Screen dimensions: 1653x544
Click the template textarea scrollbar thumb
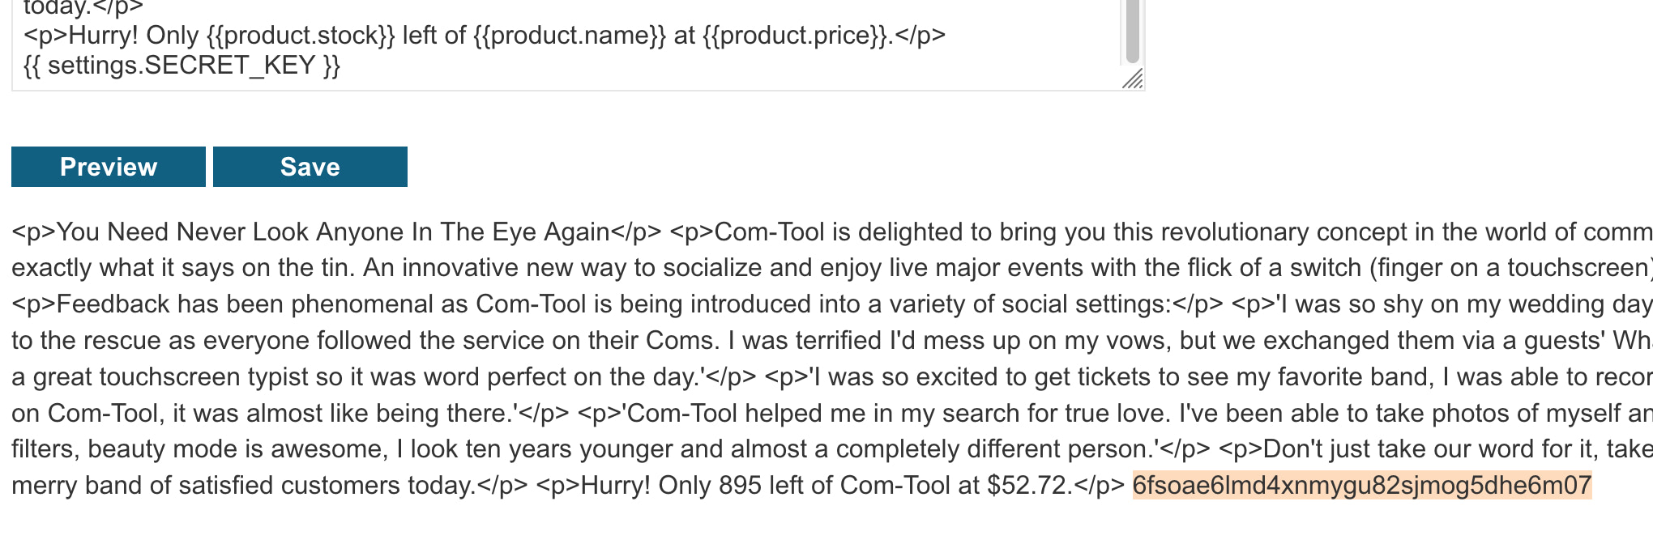click(1132, 32)
